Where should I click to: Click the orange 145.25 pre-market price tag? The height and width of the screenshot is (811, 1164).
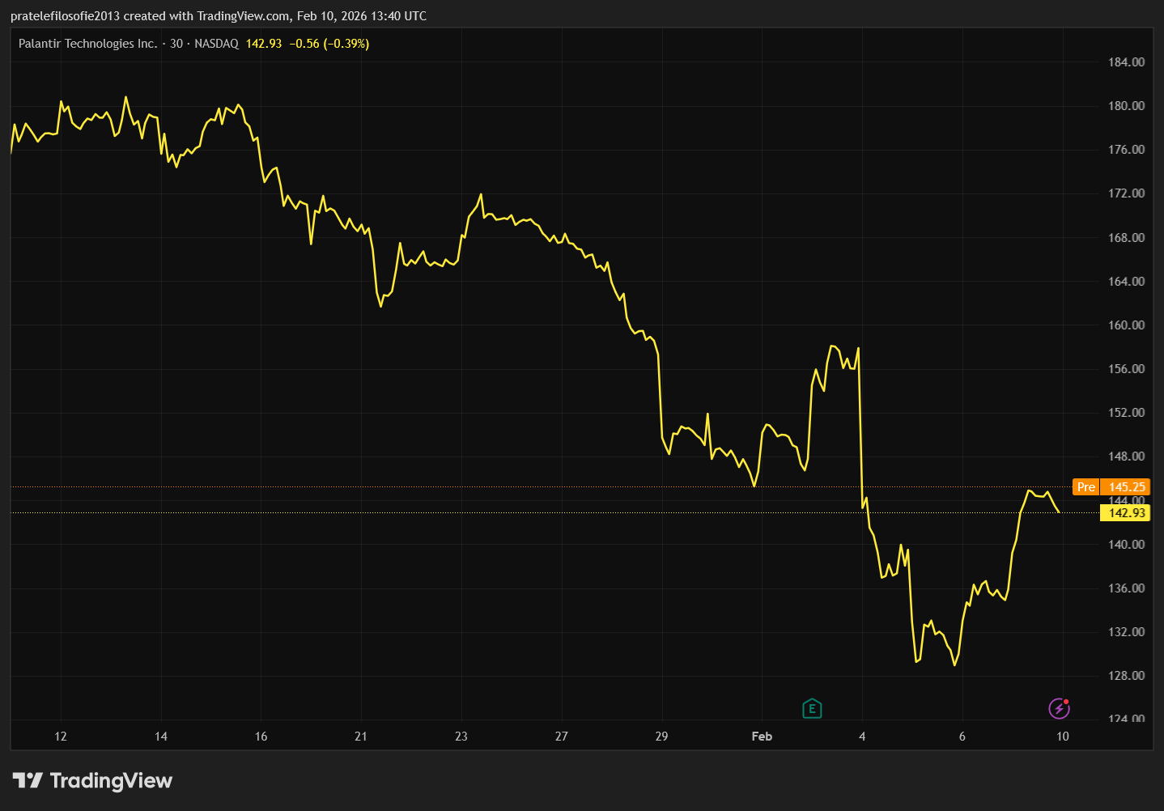coord(1127,487)
